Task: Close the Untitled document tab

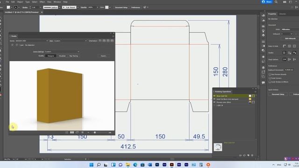Action: click(42, 12)
